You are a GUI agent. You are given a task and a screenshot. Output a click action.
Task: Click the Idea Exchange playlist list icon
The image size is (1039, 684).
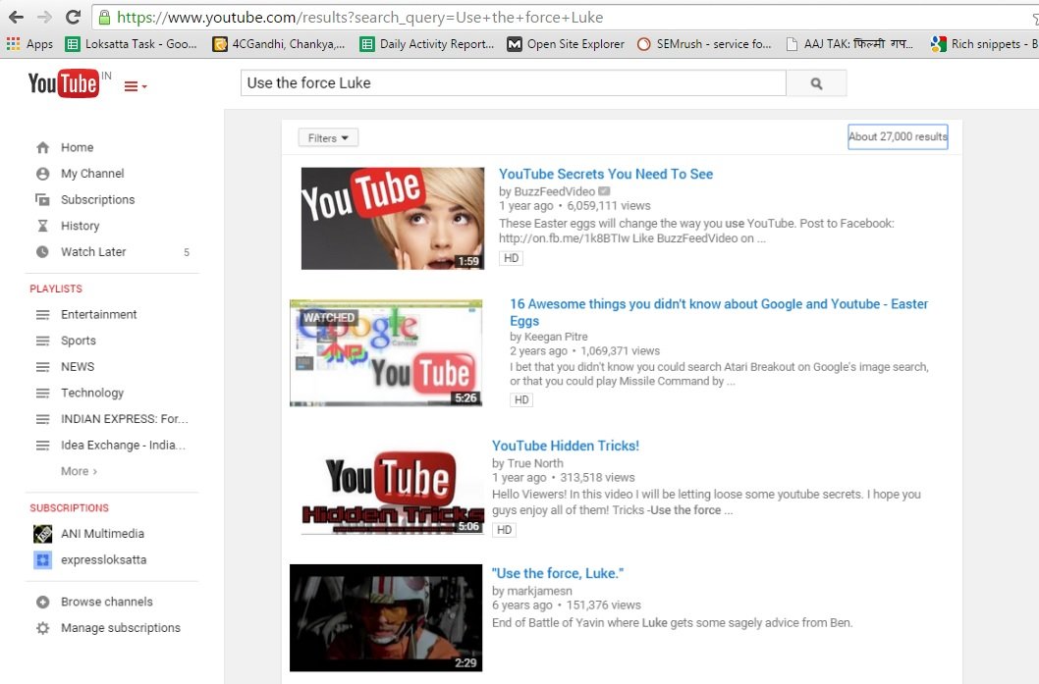click(43, 446)
